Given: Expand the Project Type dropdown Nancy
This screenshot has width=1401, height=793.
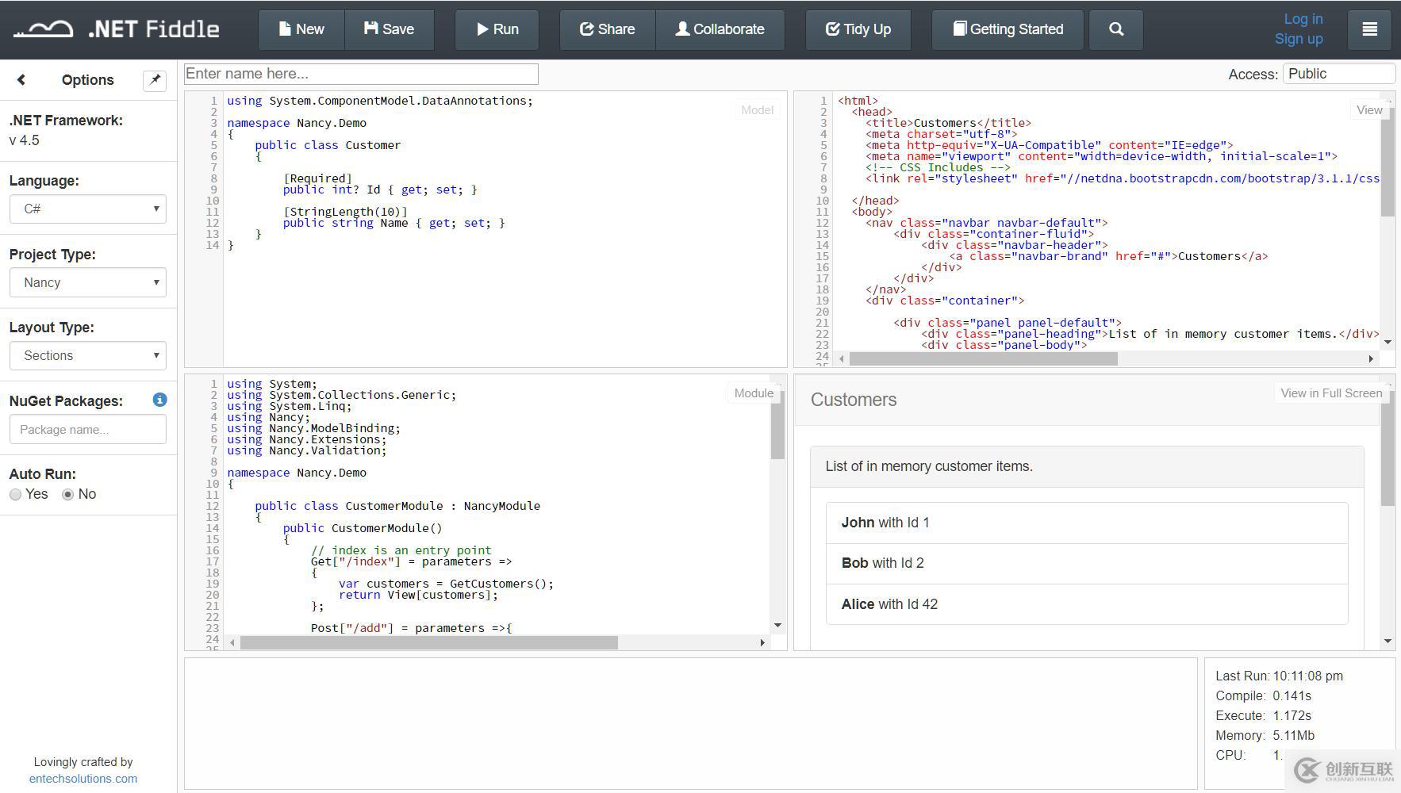Looking at the screenshot, I should pyautogui.click(x=88, y=283).
